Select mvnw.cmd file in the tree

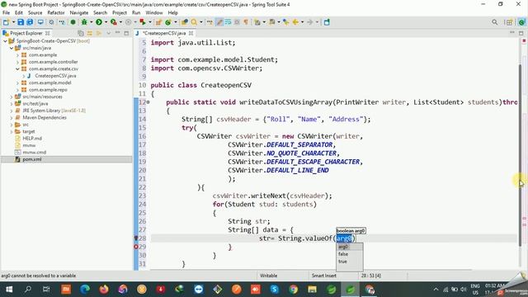pyautogui.click(x=35, y=152)
